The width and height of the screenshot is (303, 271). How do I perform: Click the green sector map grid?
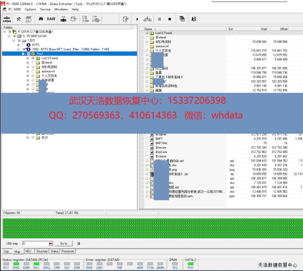point(151,228)
